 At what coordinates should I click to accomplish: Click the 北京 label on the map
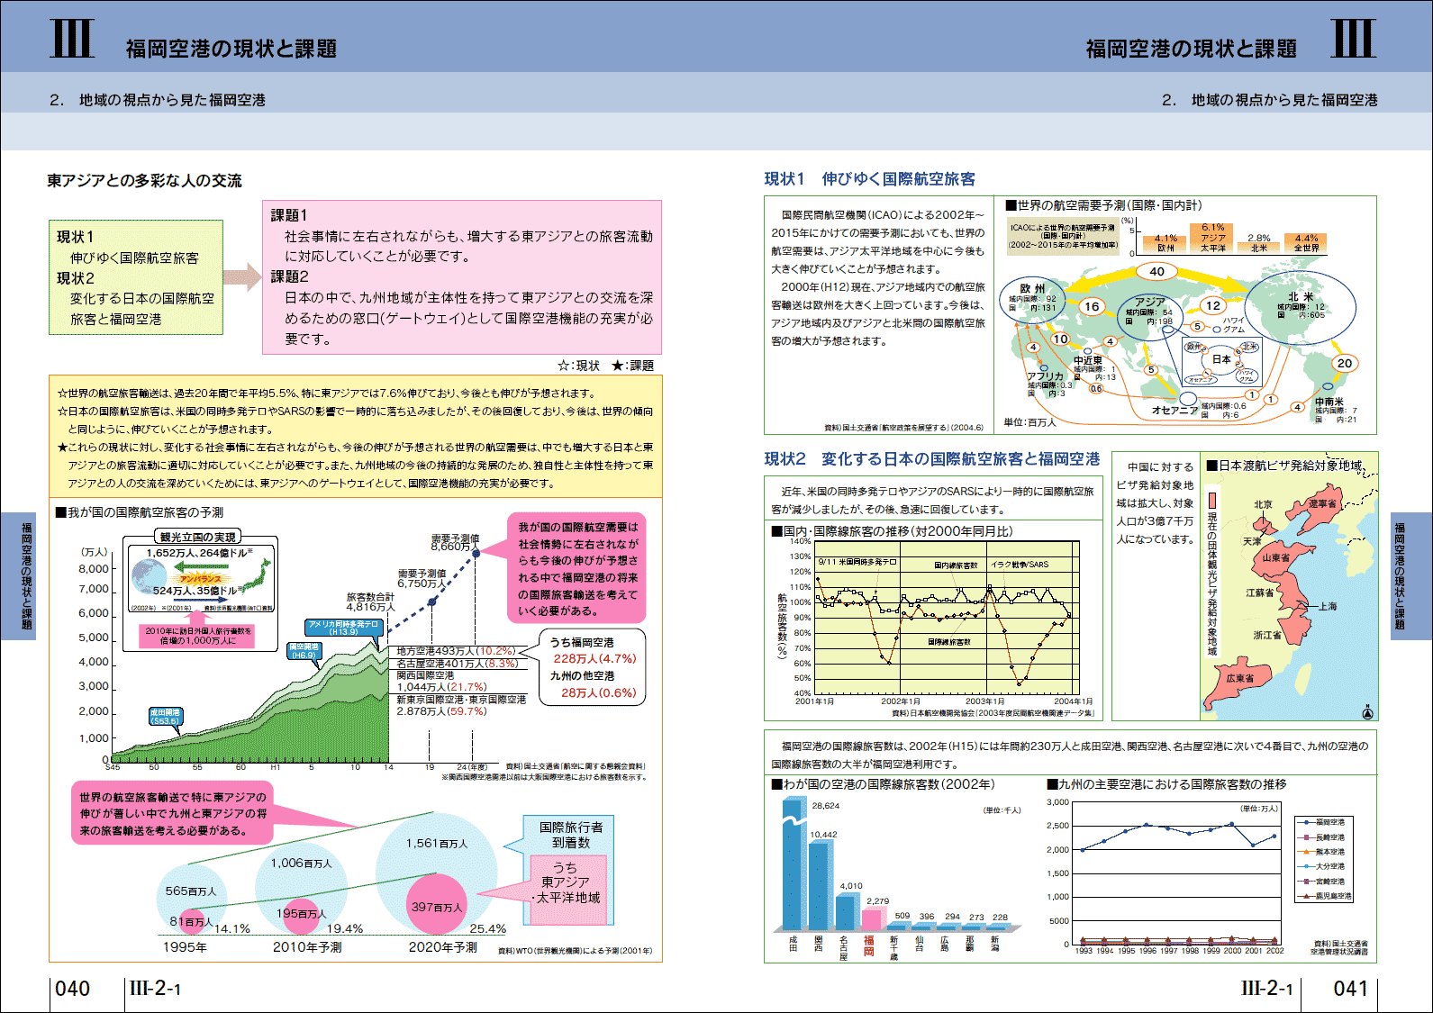pos(1264,505)
